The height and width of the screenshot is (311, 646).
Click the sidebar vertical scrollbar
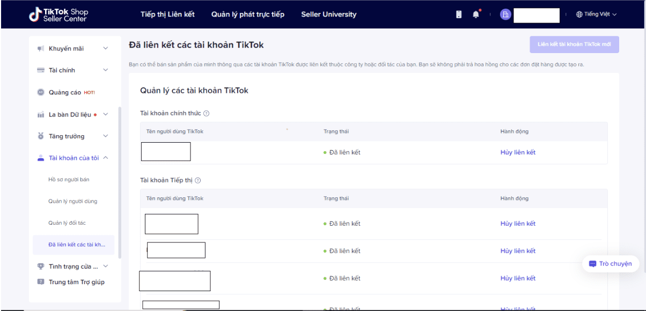[x=120, y=182]
